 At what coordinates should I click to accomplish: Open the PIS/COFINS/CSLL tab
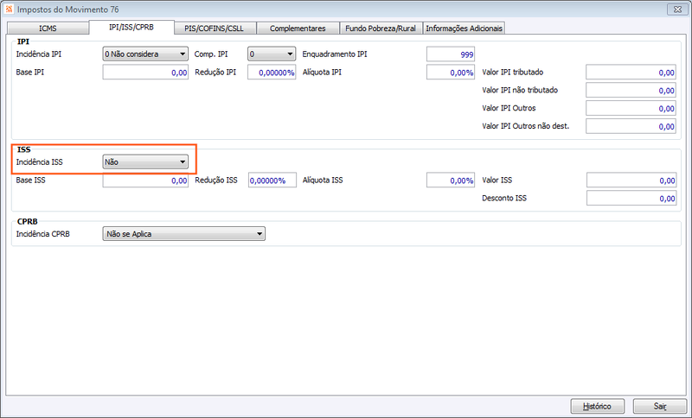tap(214, 28)
